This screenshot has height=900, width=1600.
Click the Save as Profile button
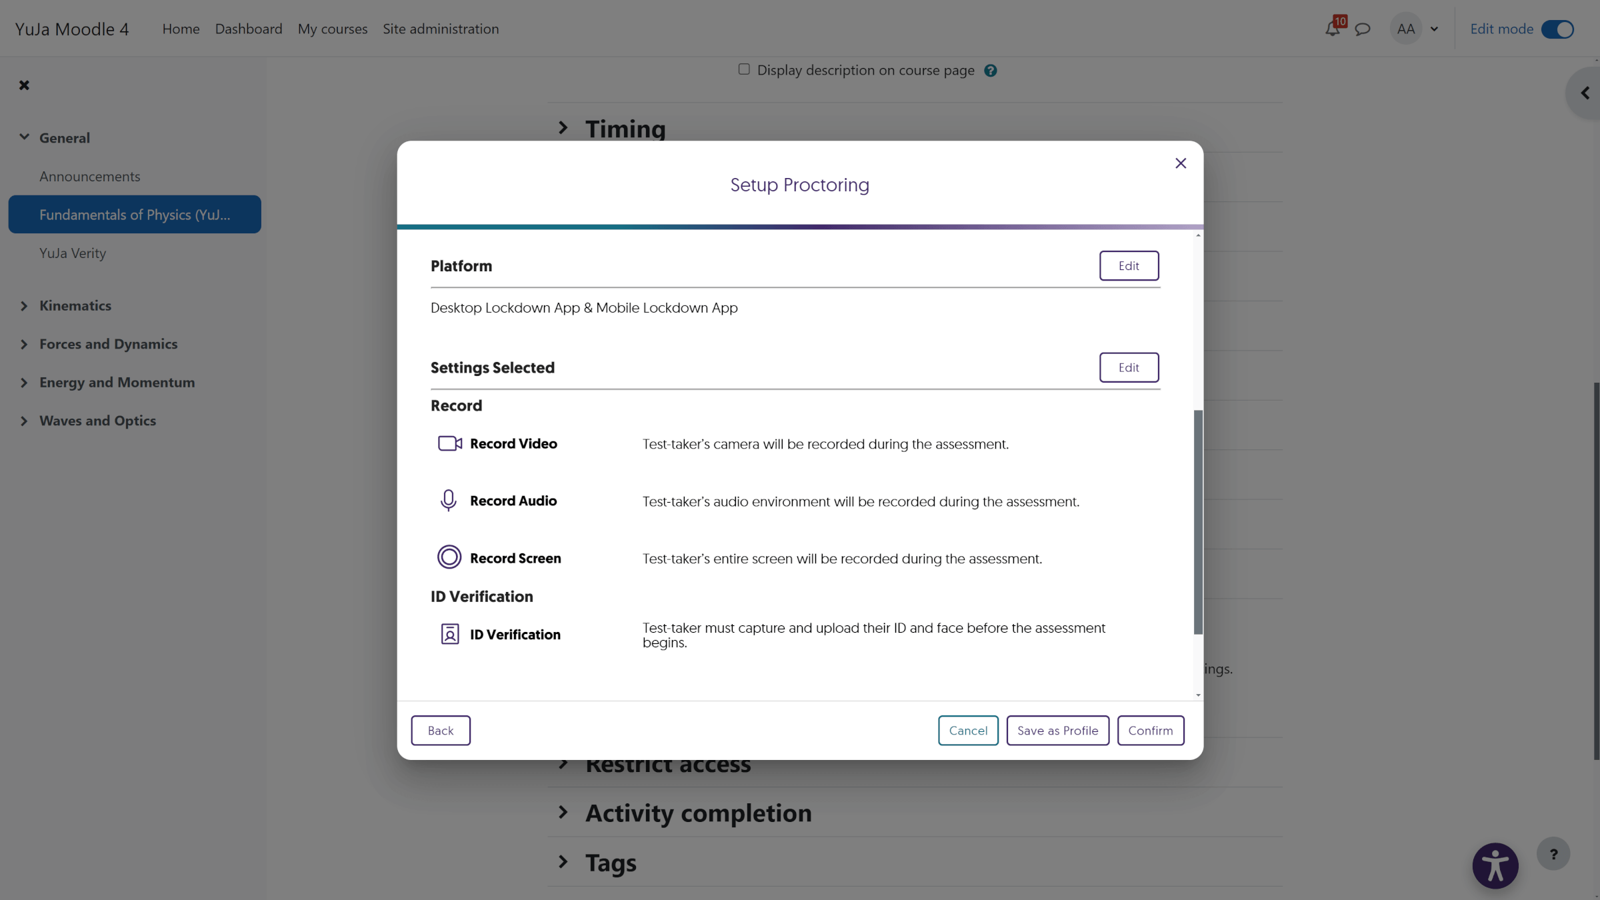tap(1057, 730)
